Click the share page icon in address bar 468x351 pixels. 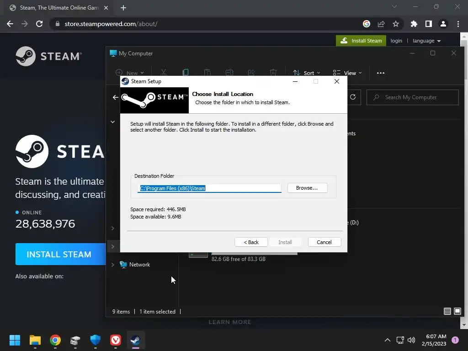point(381,24)
